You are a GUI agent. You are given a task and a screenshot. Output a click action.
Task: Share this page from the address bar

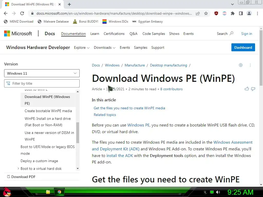coord(198,13)
